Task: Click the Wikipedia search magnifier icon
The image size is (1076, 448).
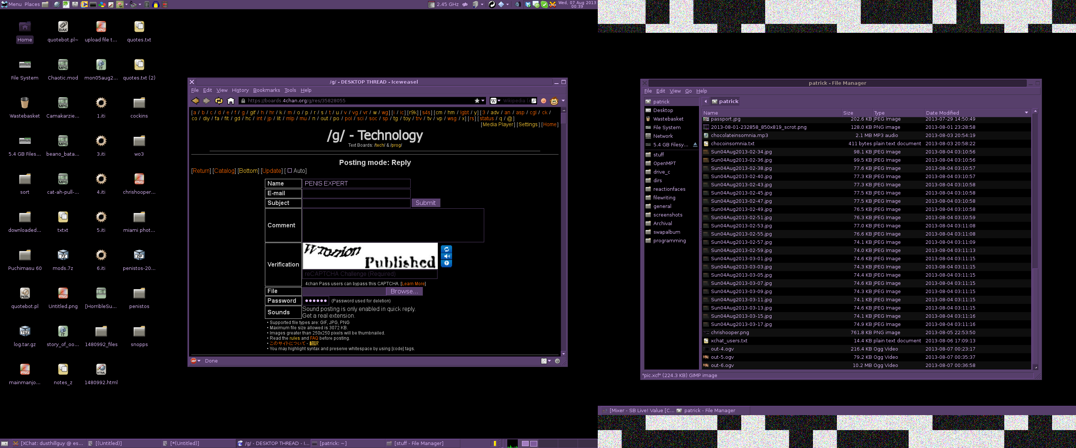Action: [534, 101]
